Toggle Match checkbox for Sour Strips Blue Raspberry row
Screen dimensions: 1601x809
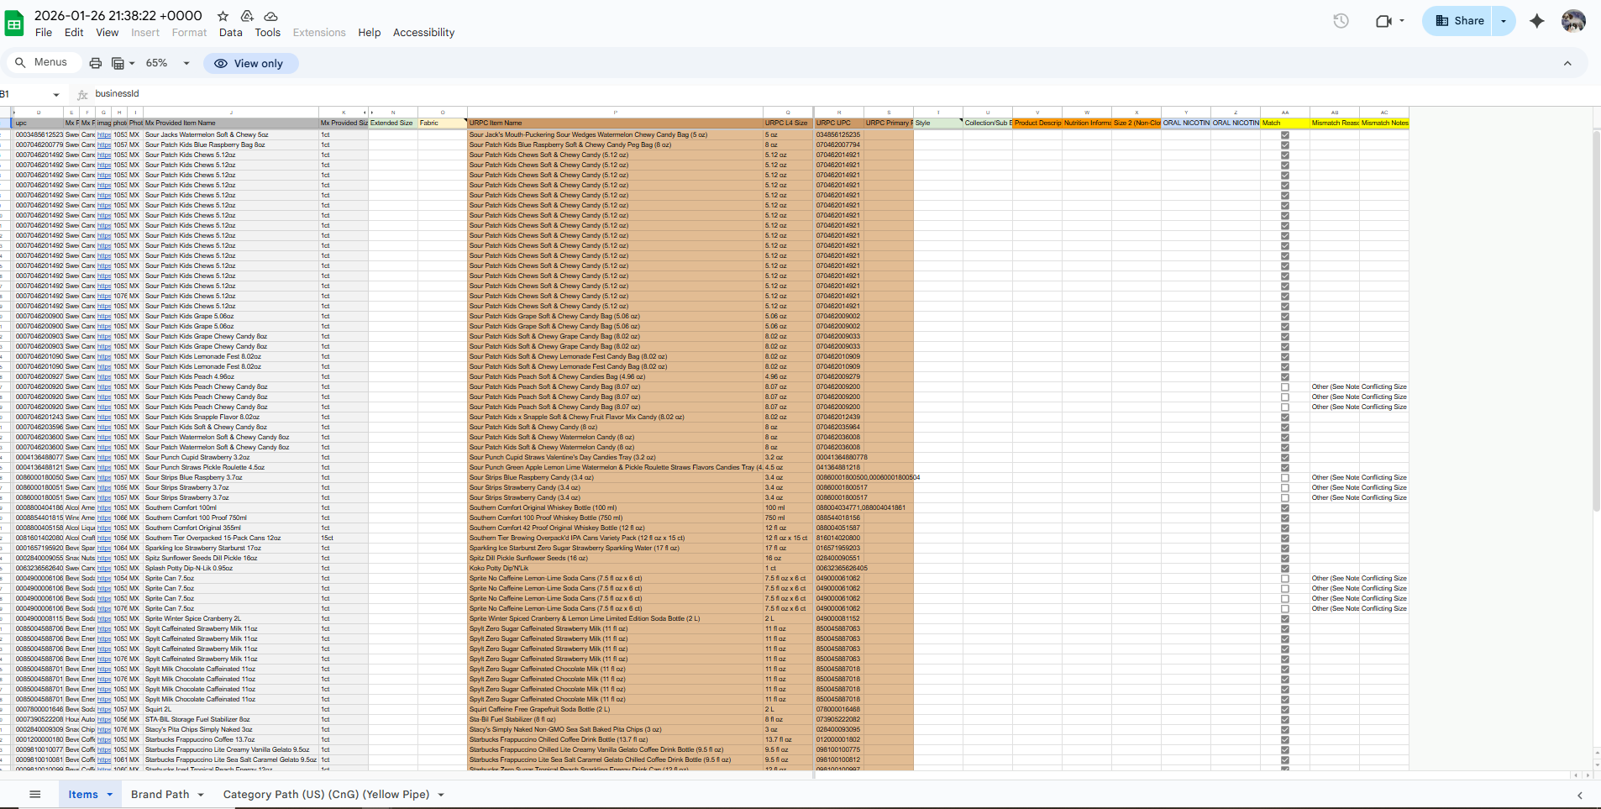(1285, 477)
